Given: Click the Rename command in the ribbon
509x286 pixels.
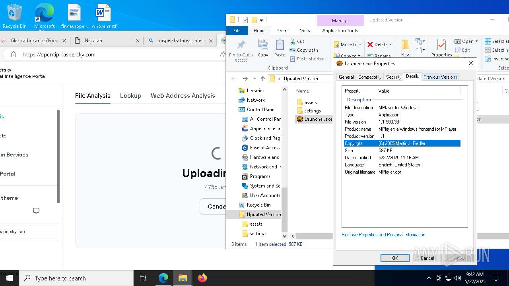Looking at the screenshot, I should click(379, 56).
